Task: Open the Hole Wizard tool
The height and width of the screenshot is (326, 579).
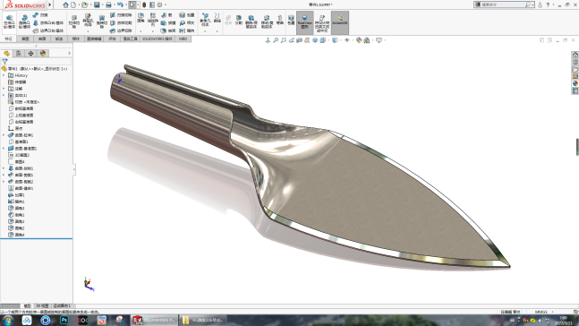Action: [x=88, y=21]
